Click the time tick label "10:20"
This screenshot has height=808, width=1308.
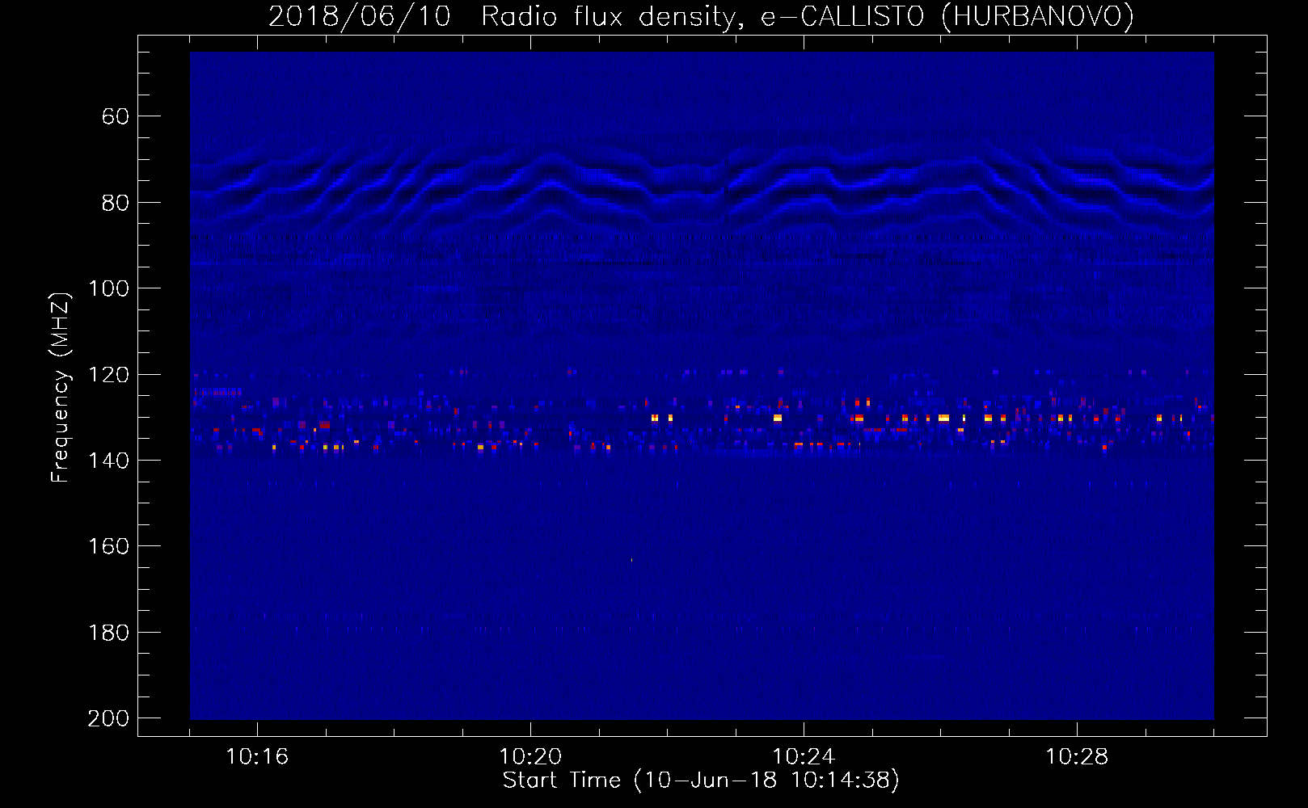[530, 756]
